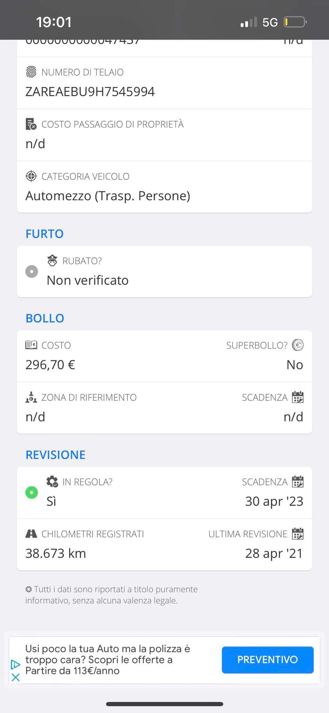Tap the Zona di Riferimento location icon

click(x=31, y=397)
